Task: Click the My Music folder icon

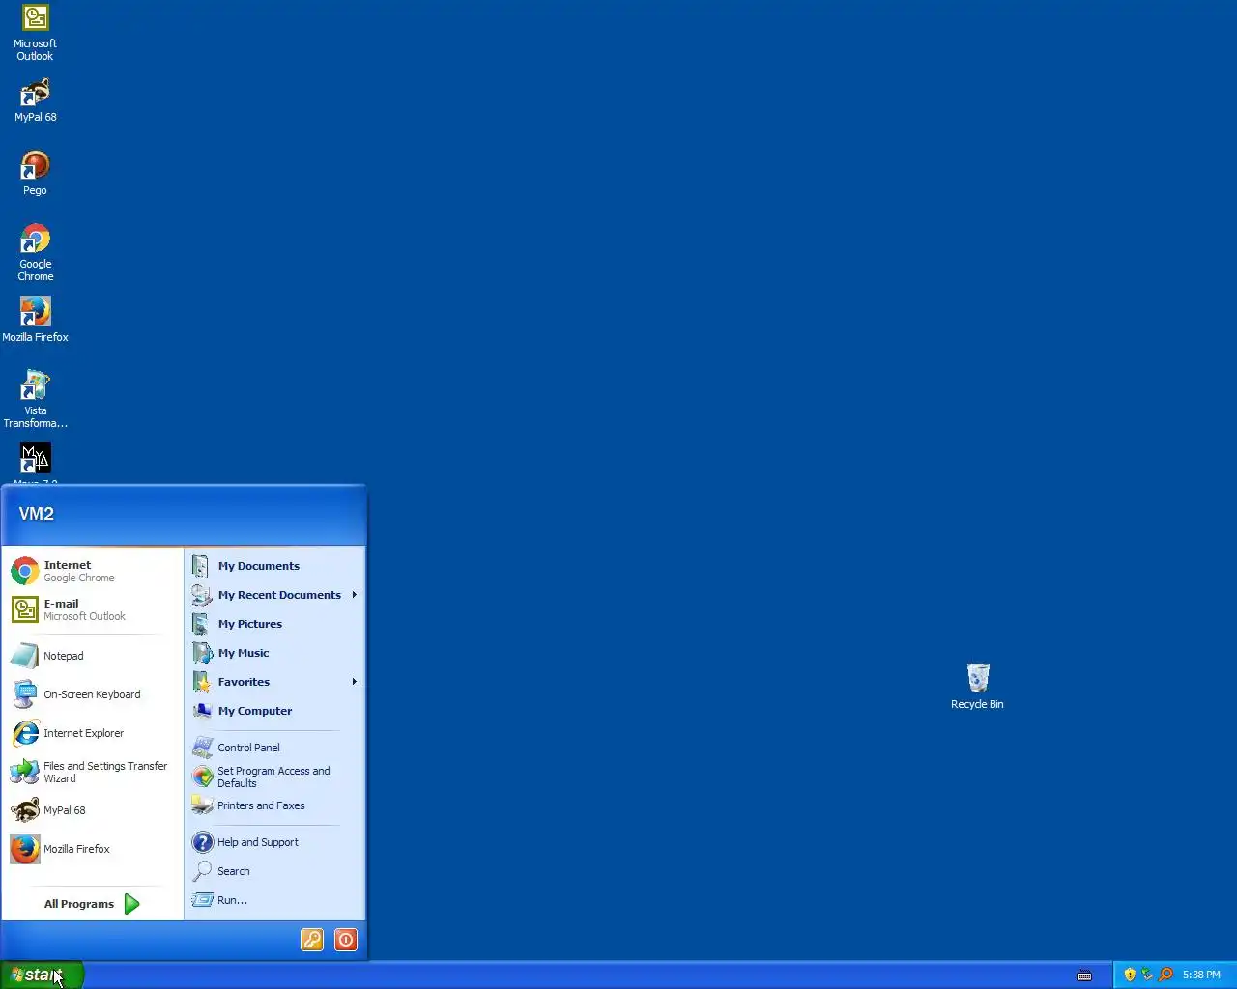Action: [x=201, y=653]
